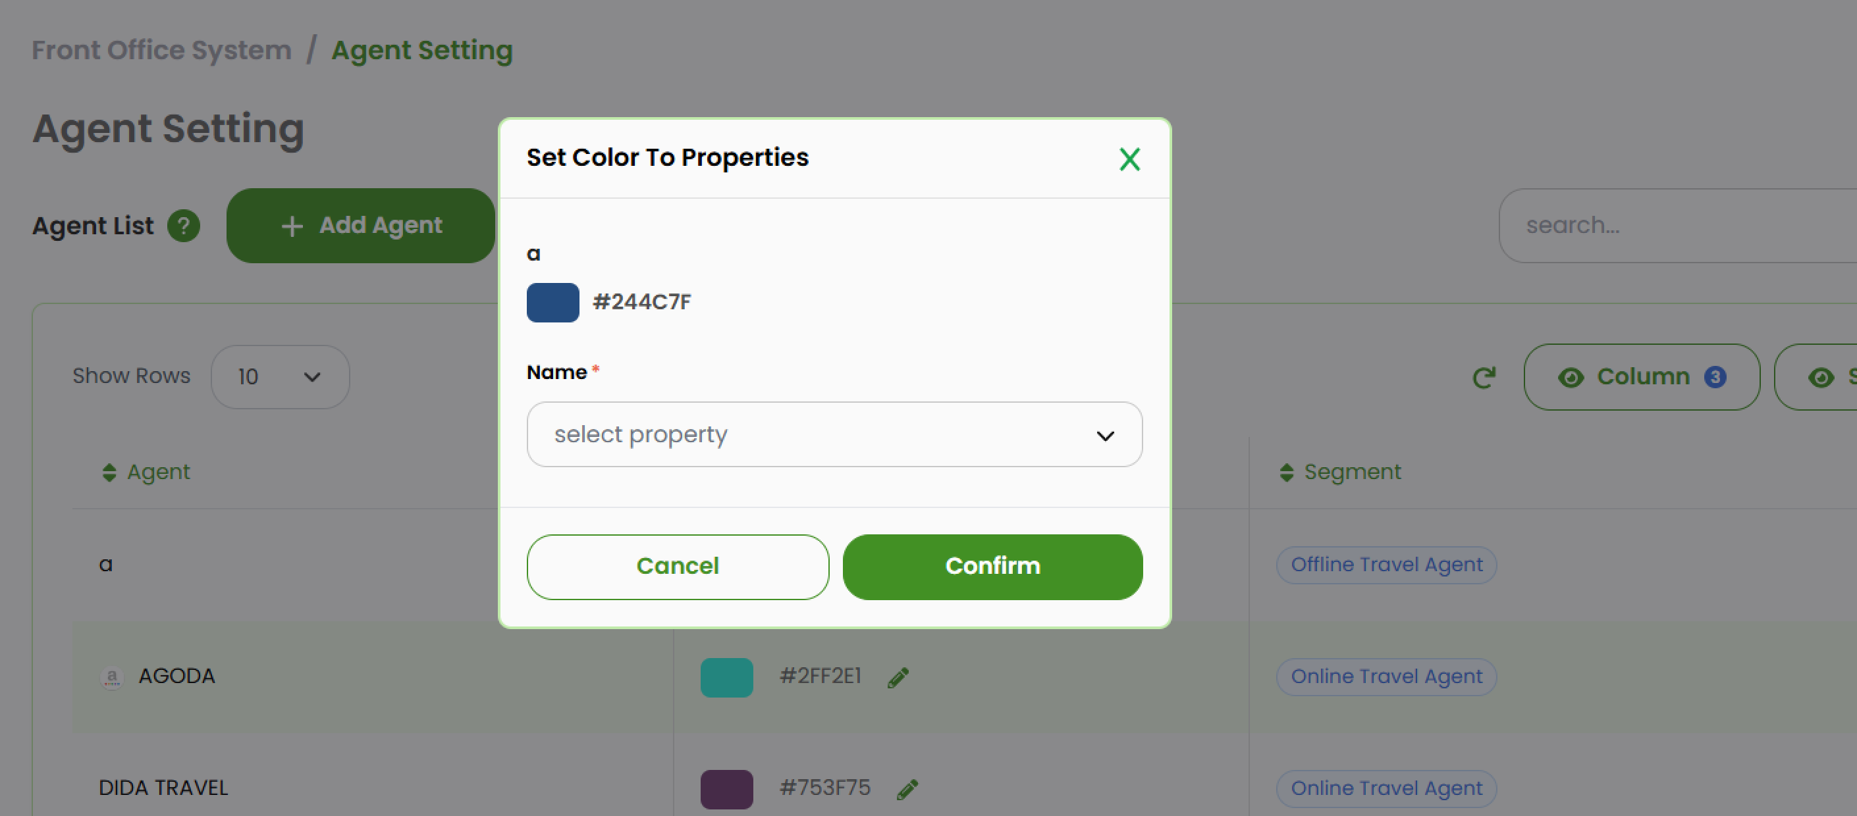Sort the table by Agent column
Screen dimensions: 1857x816
[x=109, y=472]
